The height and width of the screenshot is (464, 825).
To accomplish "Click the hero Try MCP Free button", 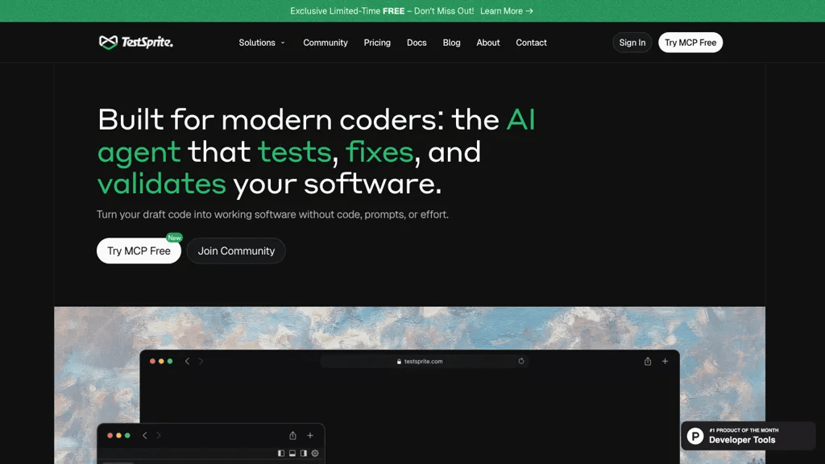I will 139,251.
